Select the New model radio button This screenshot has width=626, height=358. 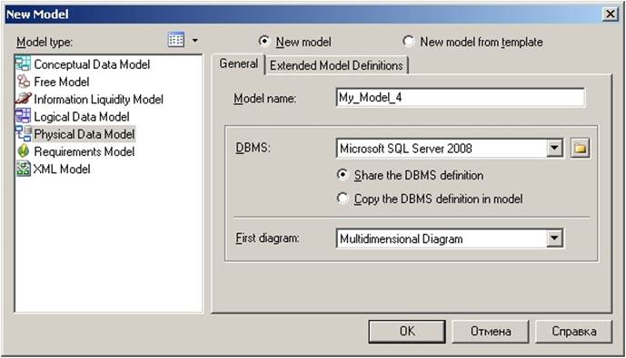(x=263, y=41)
